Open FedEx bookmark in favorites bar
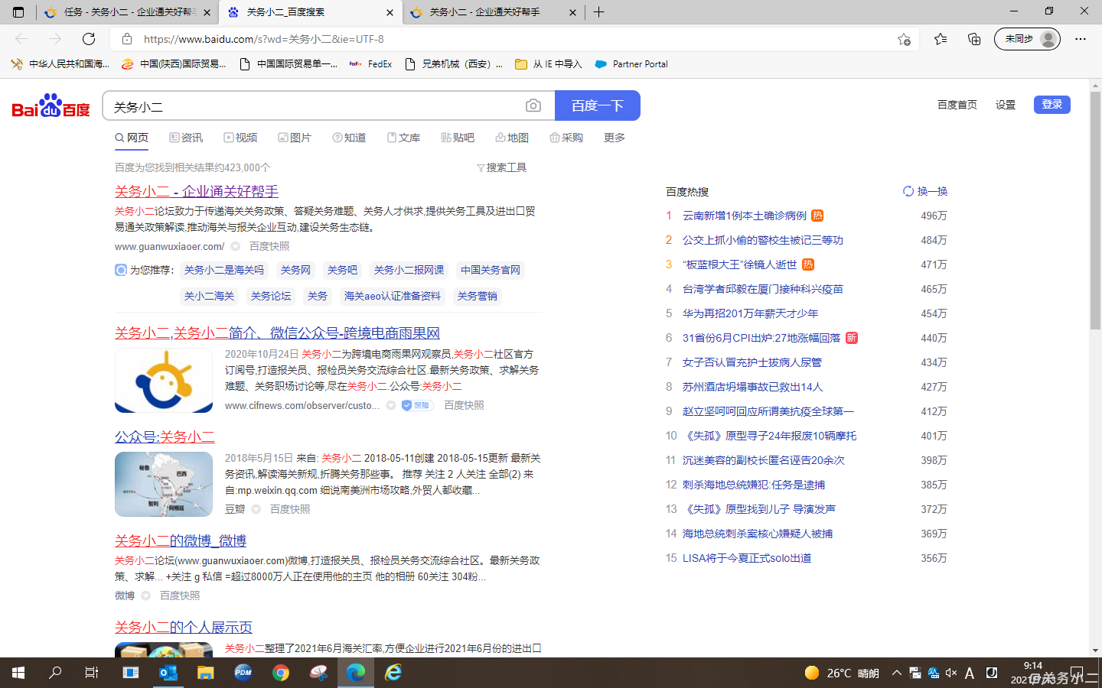 tap(370, 64)
